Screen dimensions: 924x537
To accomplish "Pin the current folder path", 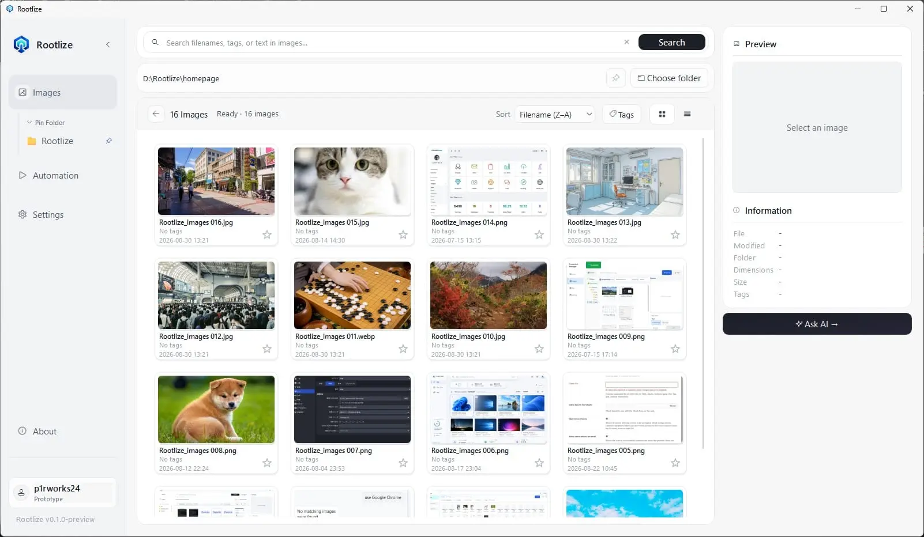I will 616,78.
